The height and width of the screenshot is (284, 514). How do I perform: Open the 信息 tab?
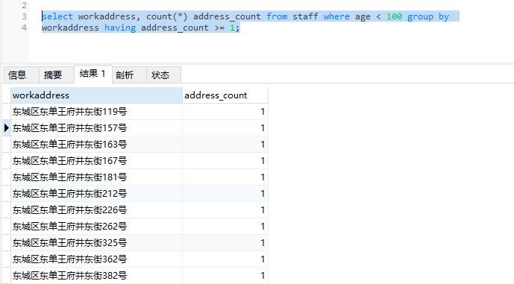pos(22,75)
